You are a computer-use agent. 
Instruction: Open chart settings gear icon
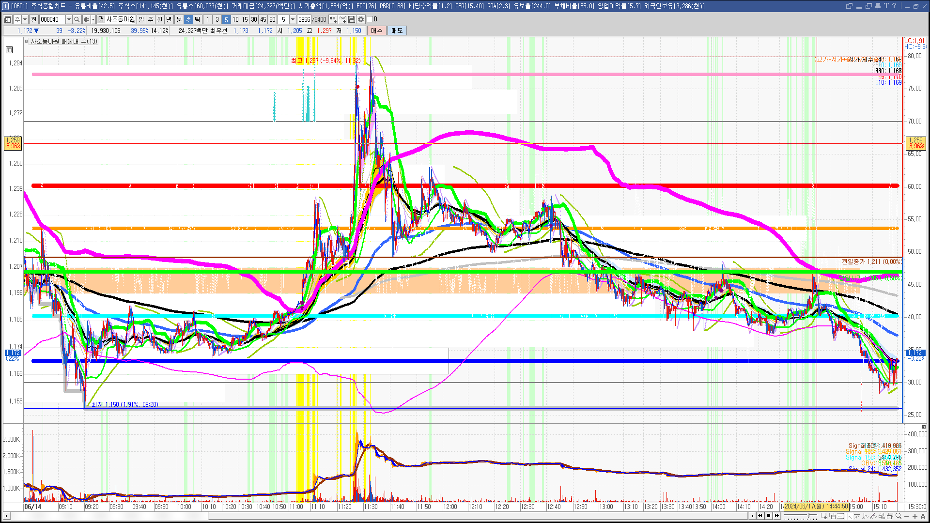click(361, 19)
